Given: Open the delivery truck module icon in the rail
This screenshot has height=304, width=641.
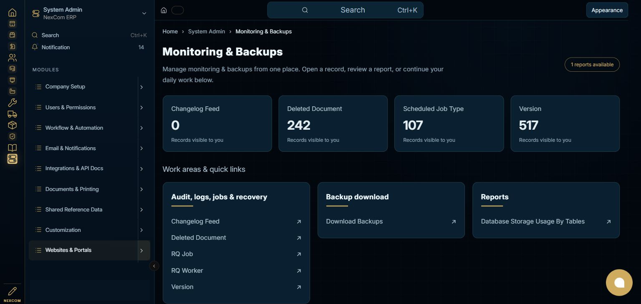Looking at the screenshot, I should pyautogui.click(x=13, y=114).
